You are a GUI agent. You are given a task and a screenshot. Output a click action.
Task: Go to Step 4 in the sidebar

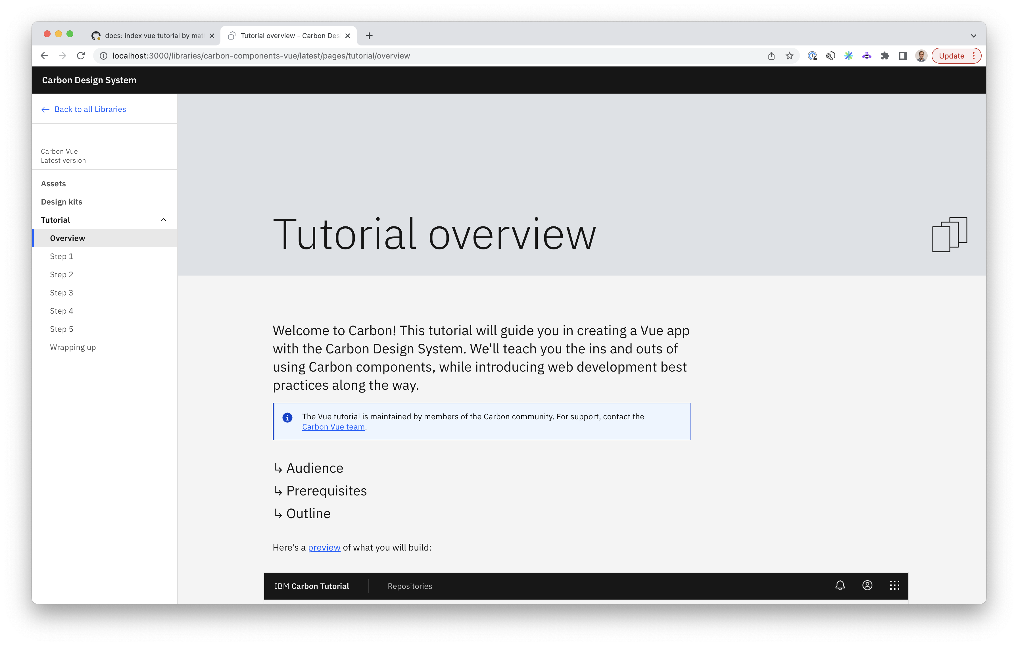click(x=105, y=311)
